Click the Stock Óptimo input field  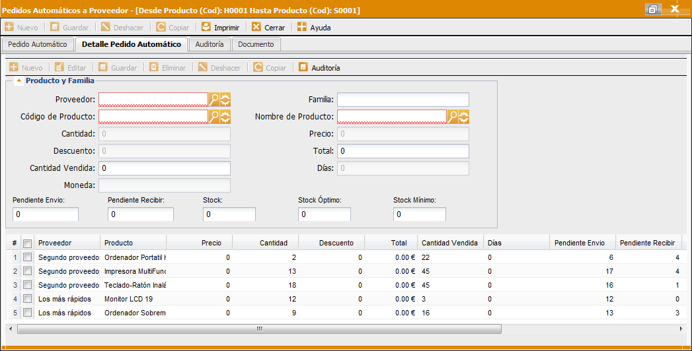pos(325,214)
